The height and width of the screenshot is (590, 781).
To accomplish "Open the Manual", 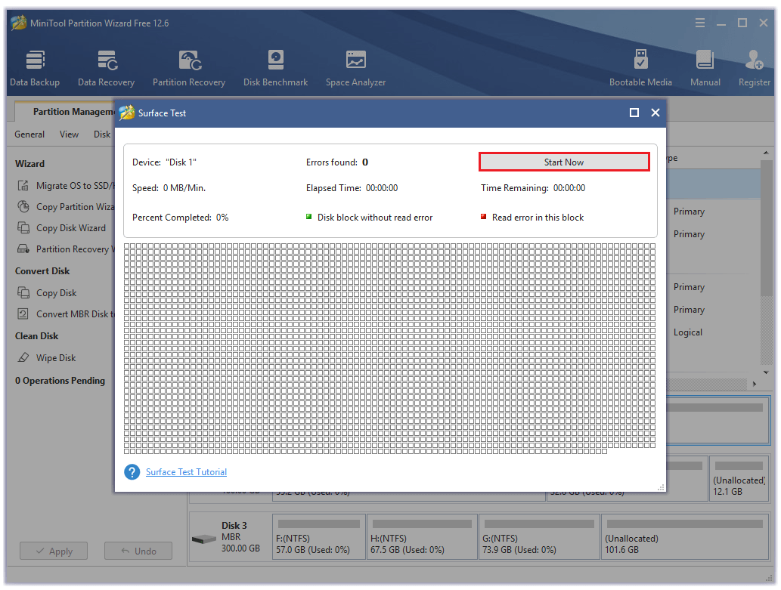I will pos(705,69).
